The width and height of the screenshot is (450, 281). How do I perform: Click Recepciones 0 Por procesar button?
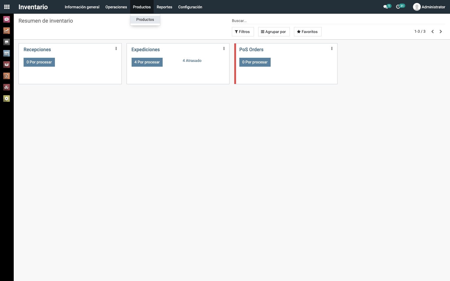pyautogui.click(x=39, y=62)
